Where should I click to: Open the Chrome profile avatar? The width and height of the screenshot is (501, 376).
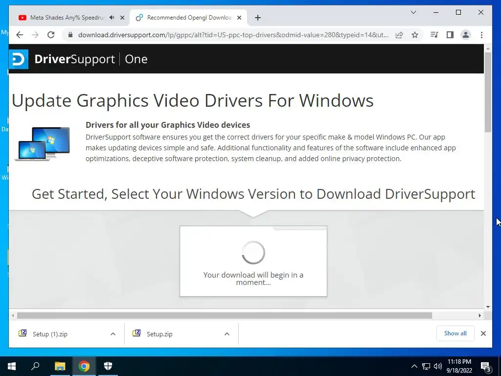pyautogui.click(x=466, y=35)
